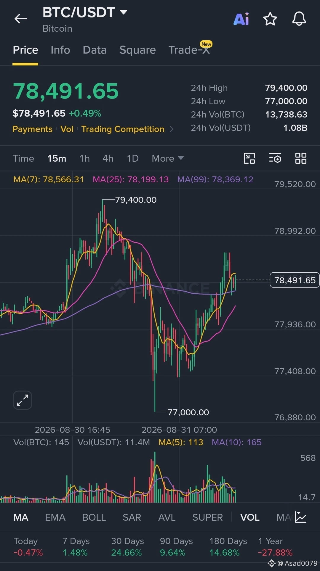Tap the Vol(USDT): 11.4M label
The height and width of the screenshot is (571, 320).
click(114, 442)
